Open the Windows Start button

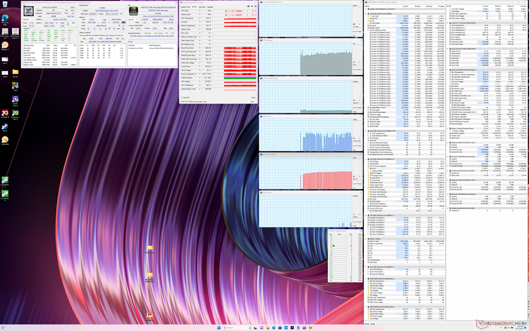pyautogui.click(x=219, y=328)
